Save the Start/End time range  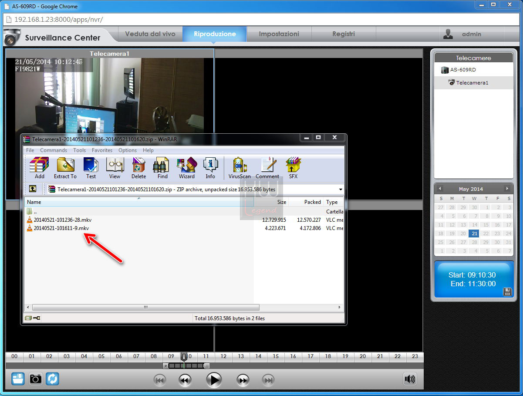(507, 291)
